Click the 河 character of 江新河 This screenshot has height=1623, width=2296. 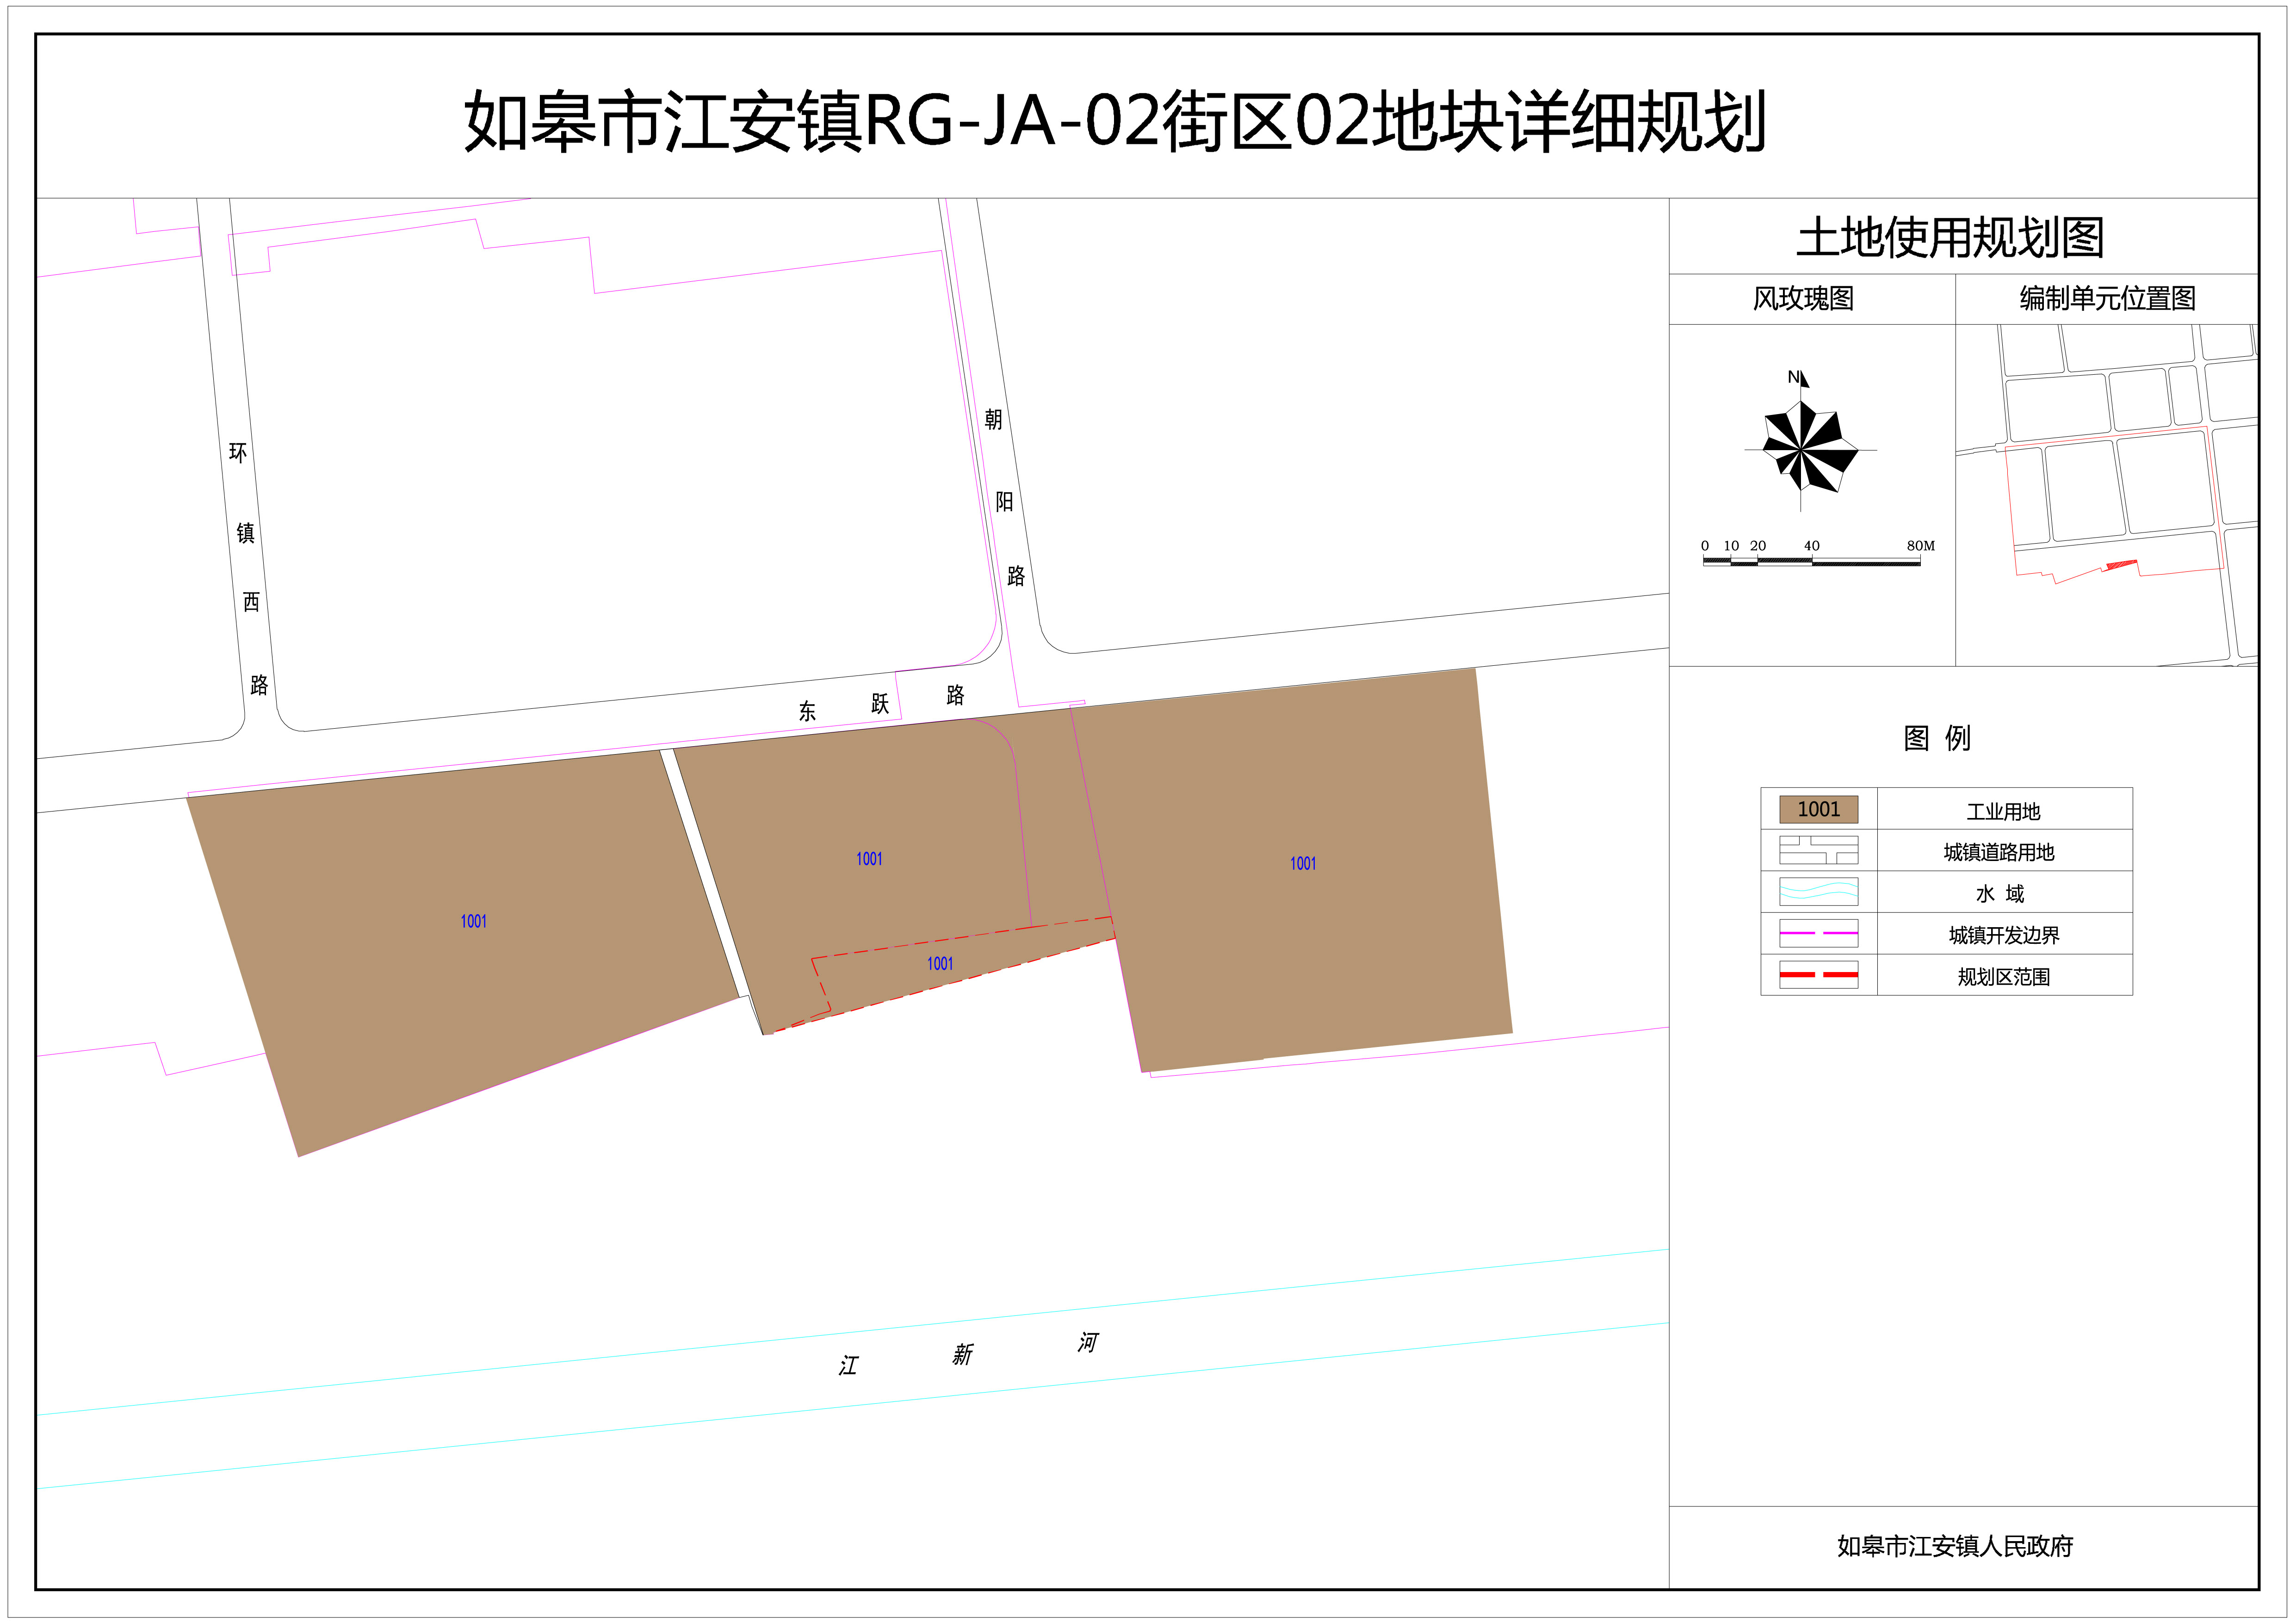[1088, 1342]
